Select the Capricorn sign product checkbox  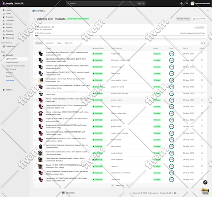[35, 67]
